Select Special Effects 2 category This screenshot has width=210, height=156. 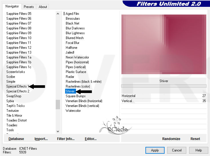pyautogui.click(x=18, y=91)
